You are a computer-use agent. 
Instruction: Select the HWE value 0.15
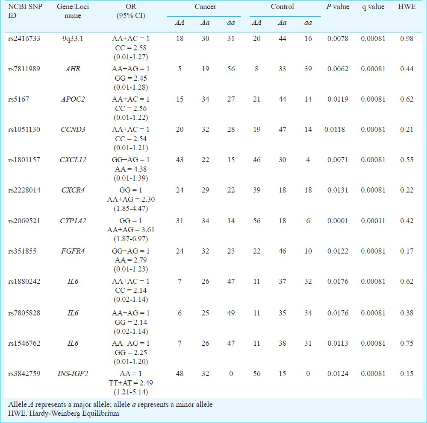point(407,373)
